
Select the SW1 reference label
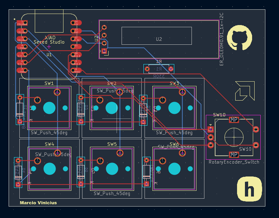point(49,83)
